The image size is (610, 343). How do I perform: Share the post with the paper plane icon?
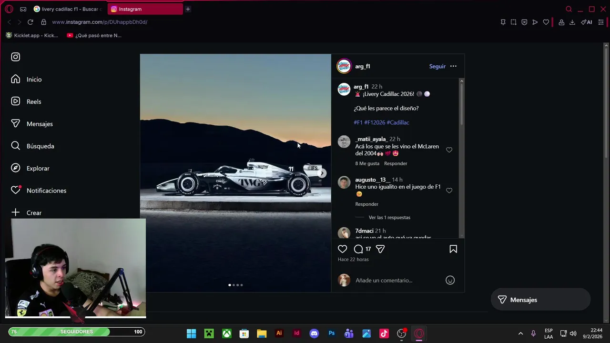click(380, 249)
